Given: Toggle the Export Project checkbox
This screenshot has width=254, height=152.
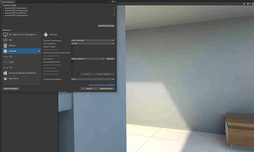Looking at the screenshot, I should (72, 47).
